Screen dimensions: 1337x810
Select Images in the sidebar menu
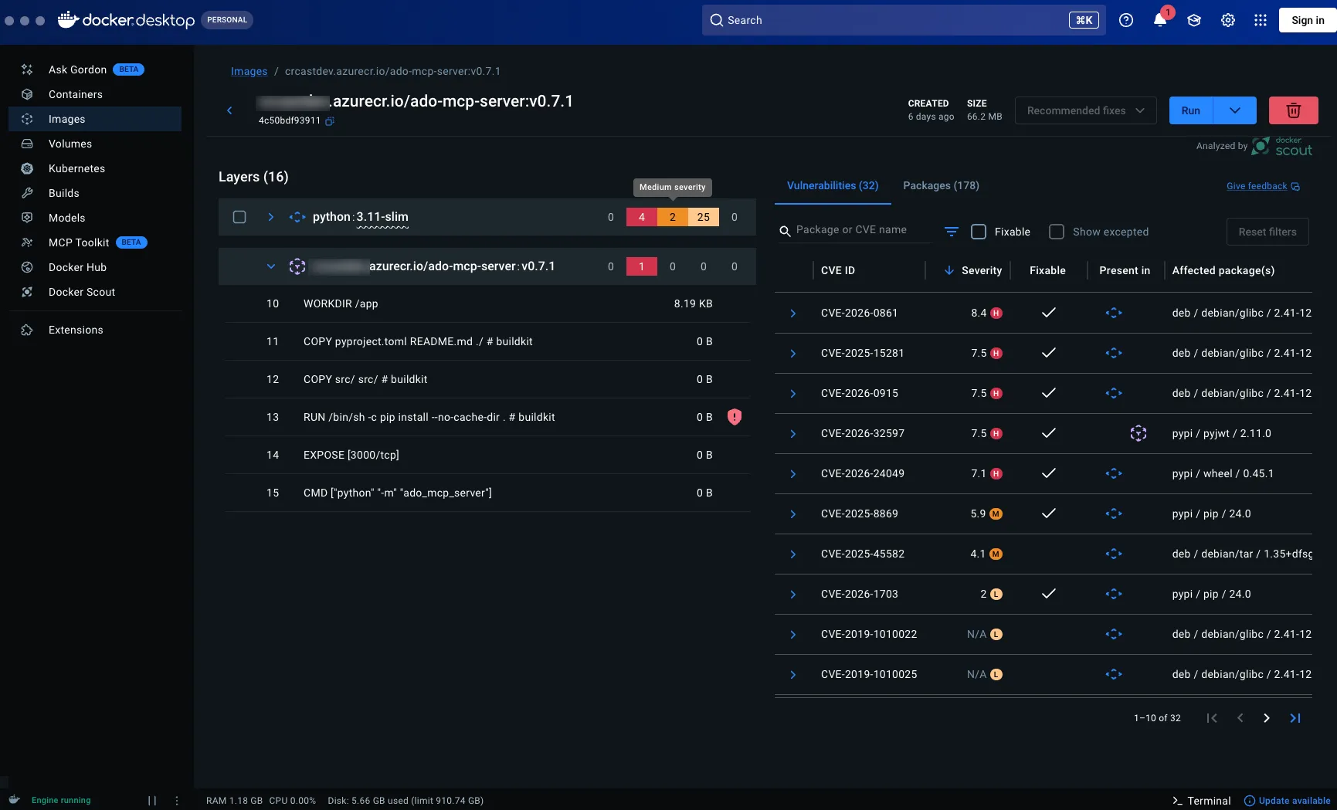(67, 119)
